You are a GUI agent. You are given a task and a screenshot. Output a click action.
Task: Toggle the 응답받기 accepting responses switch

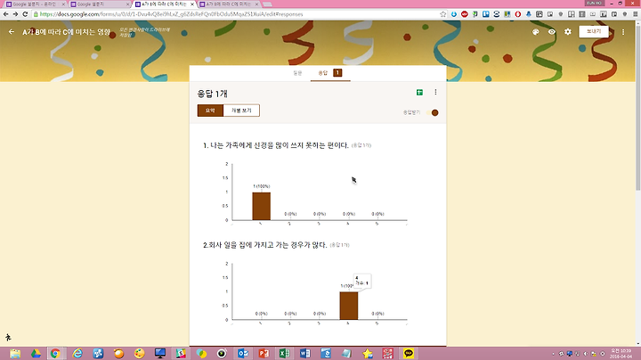click(x=433, y=112)
